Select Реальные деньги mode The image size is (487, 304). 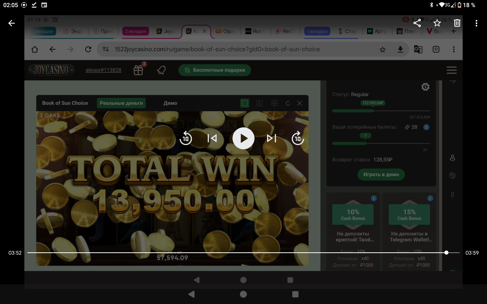click(121, 103)
